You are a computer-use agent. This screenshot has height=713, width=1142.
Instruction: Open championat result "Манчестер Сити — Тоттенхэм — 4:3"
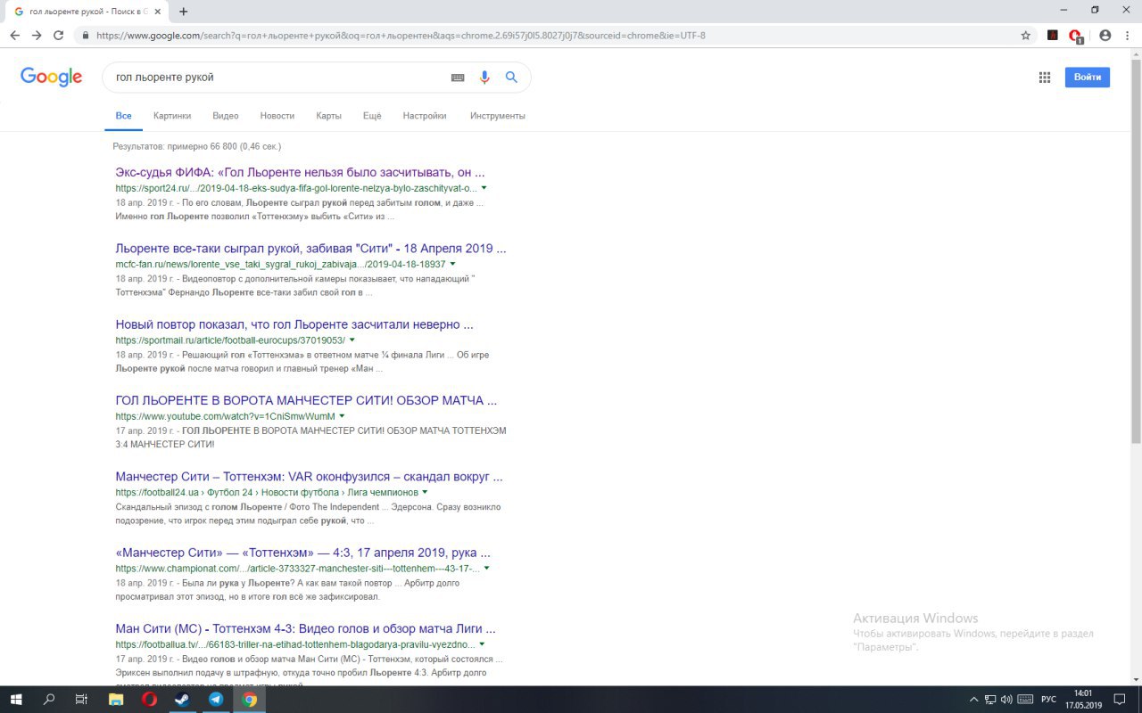(x=302, y=553)
